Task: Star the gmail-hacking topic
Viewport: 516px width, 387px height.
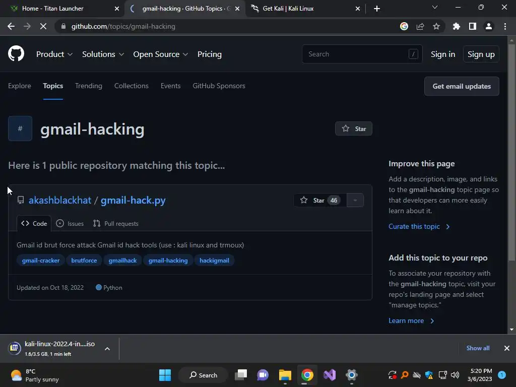Action: point(354,128)
